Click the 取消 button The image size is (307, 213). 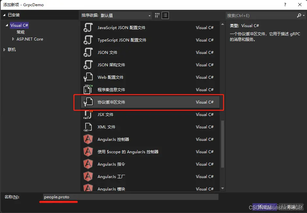click(x=291, y=207)
